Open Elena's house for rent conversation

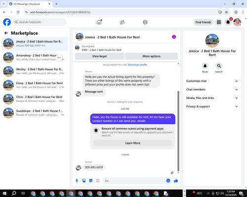point(35,85)
